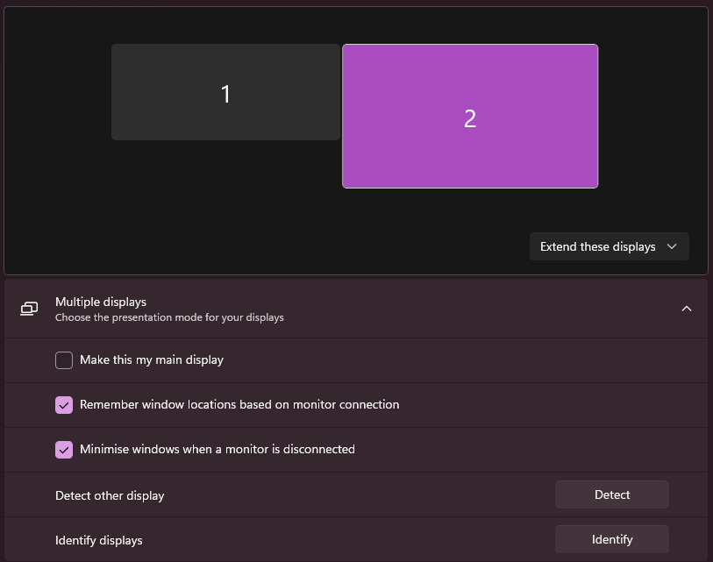
Task: Click the Detect button
Action: 611,494
